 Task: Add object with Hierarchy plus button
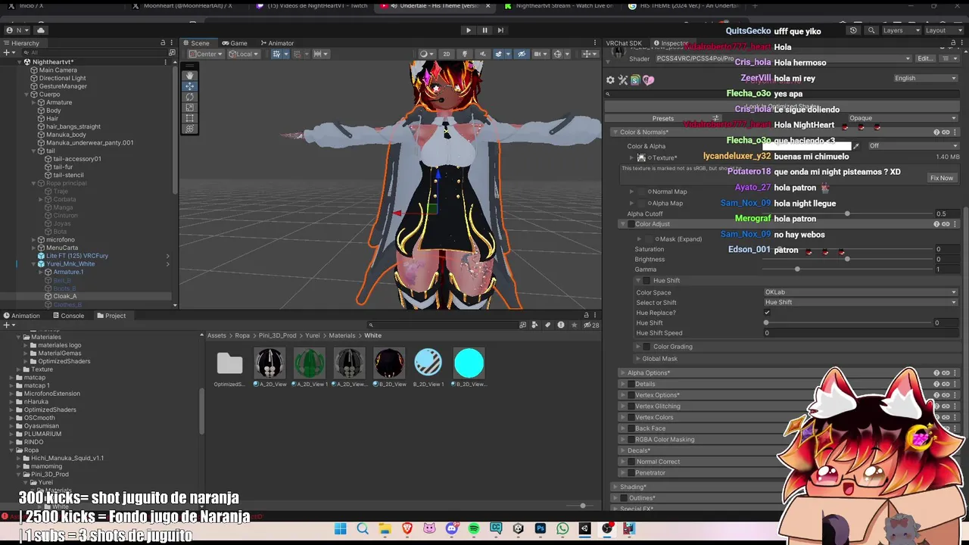click(8, 53)
